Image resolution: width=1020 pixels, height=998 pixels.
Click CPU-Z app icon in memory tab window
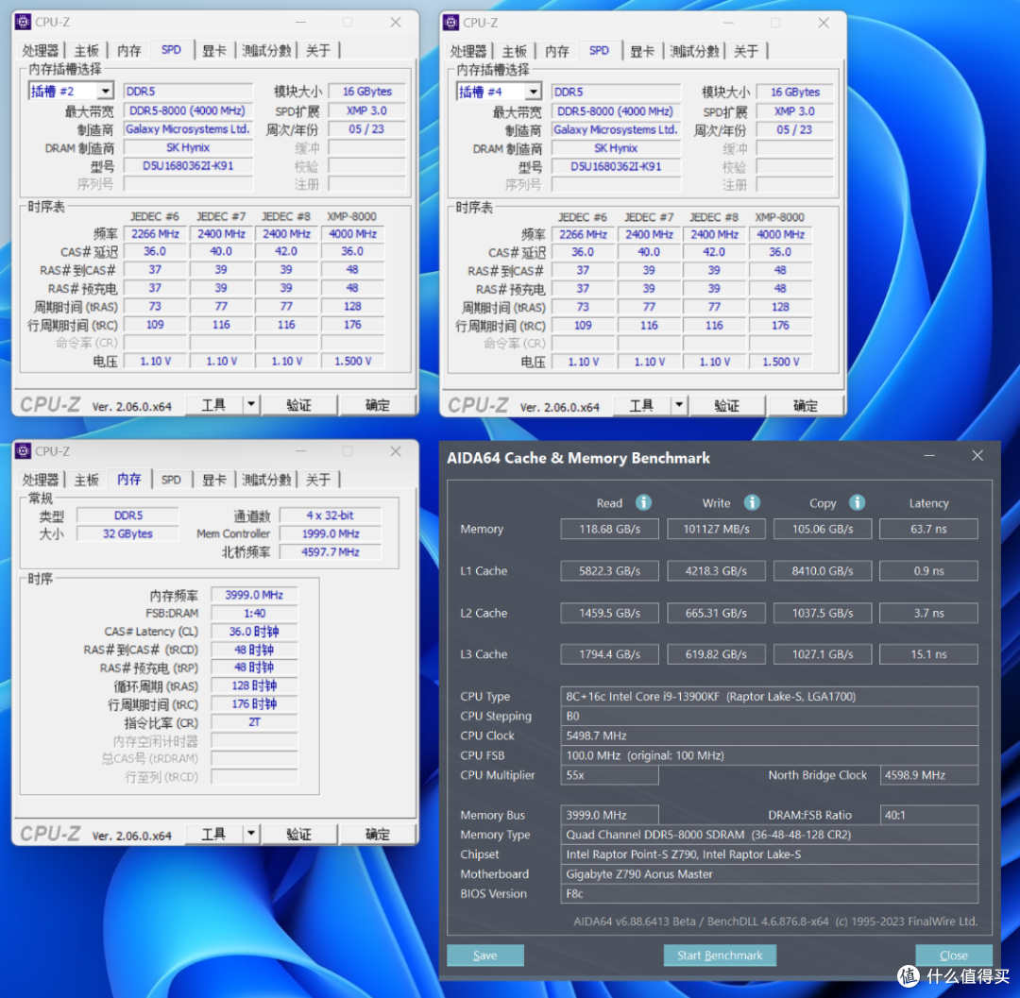(24, 450)
